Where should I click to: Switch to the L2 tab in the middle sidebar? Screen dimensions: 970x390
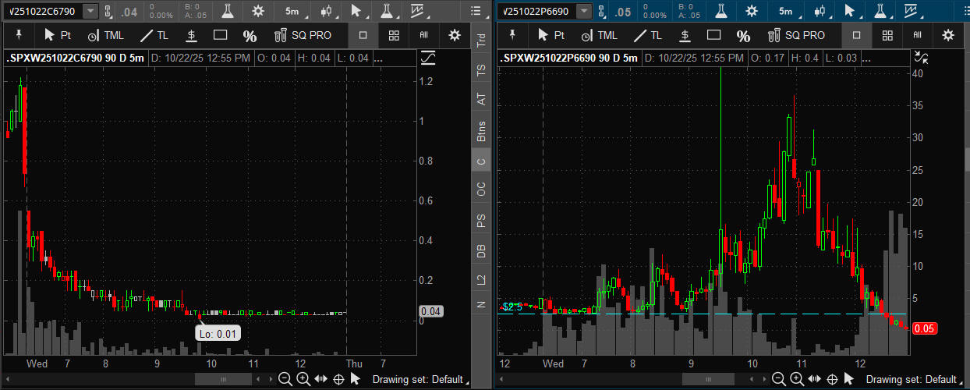pos(481,279)
